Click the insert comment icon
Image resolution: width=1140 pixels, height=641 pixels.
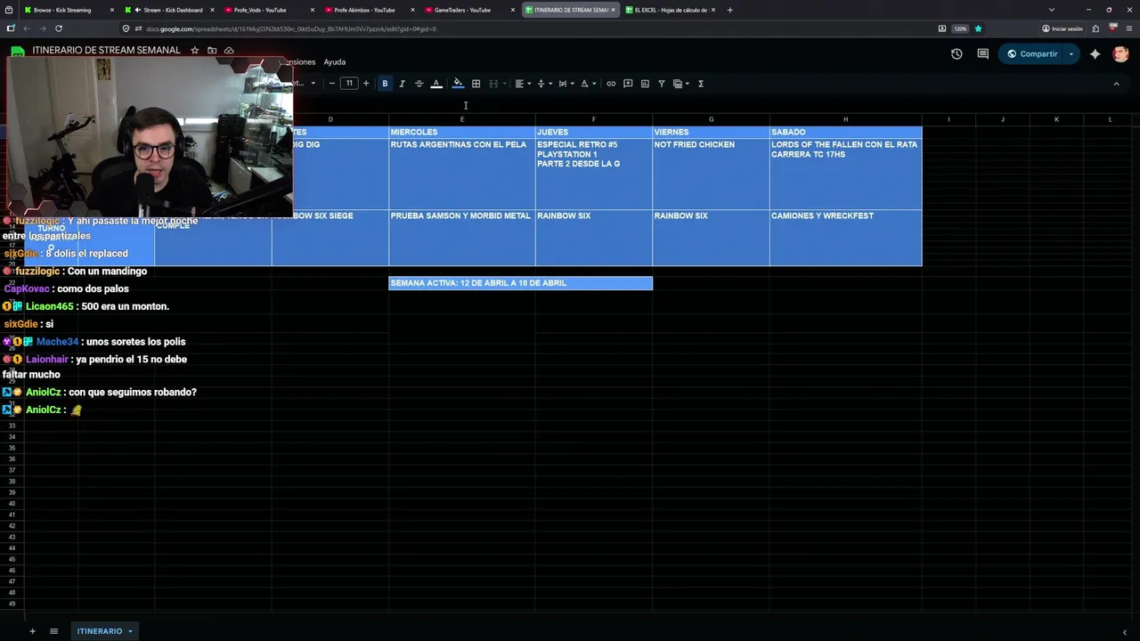[628, 84]
